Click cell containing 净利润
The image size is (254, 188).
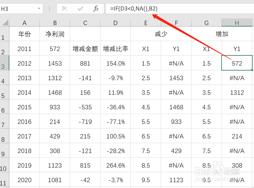pos(55,34)
